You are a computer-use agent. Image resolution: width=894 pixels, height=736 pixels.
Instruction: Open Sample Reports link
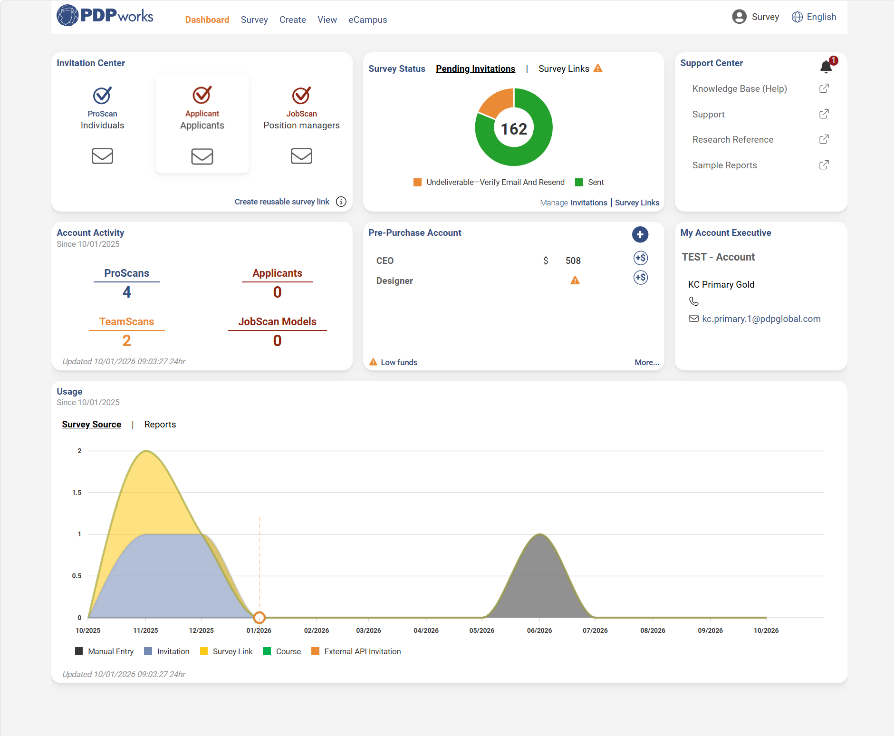(x=725, y=165)
